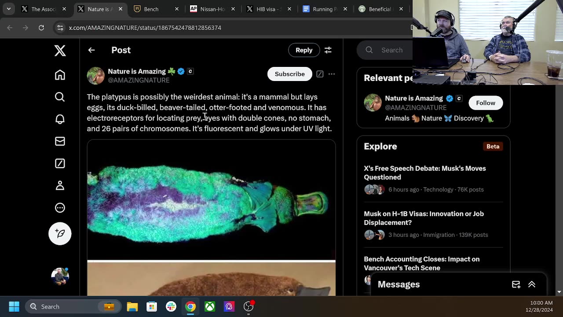The width and height of the screenshot is (563, 317).
Task: Open the post's three-dot more menu
Action: click(332, 74)
